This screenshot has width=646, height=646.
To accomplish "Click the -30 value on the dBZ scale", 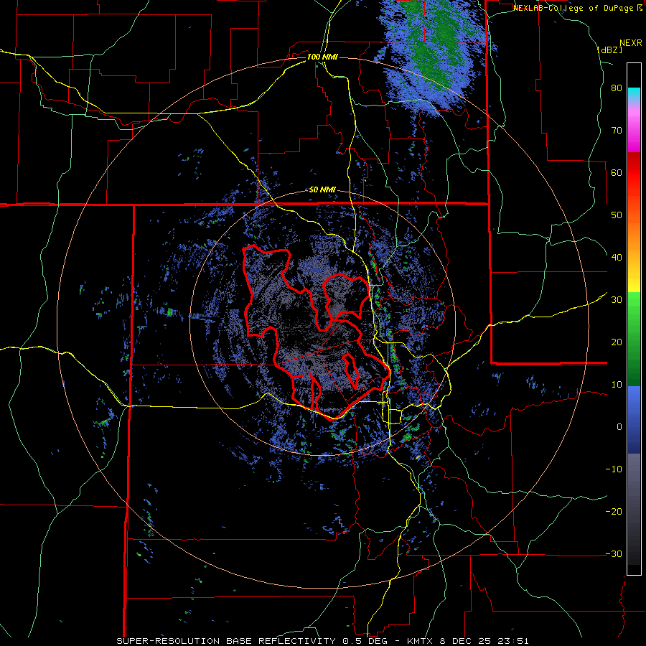I will pyautogui.click(x=614, y=554).
